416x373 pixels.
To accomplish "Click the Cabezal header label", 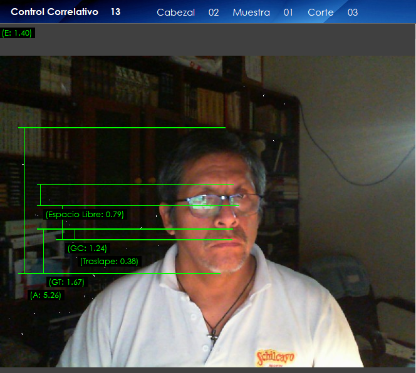I will (175, 13).
